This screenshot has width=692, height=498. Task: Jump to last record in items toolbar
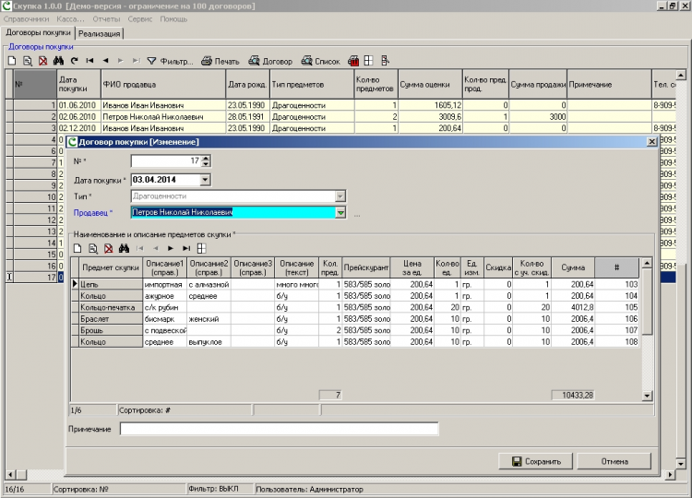click(x=185, y=248)
